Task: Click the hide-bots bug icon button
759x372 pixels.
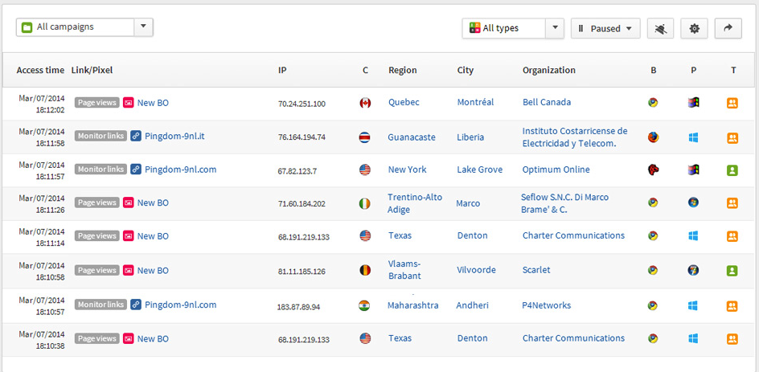Action: pos(660,29)
